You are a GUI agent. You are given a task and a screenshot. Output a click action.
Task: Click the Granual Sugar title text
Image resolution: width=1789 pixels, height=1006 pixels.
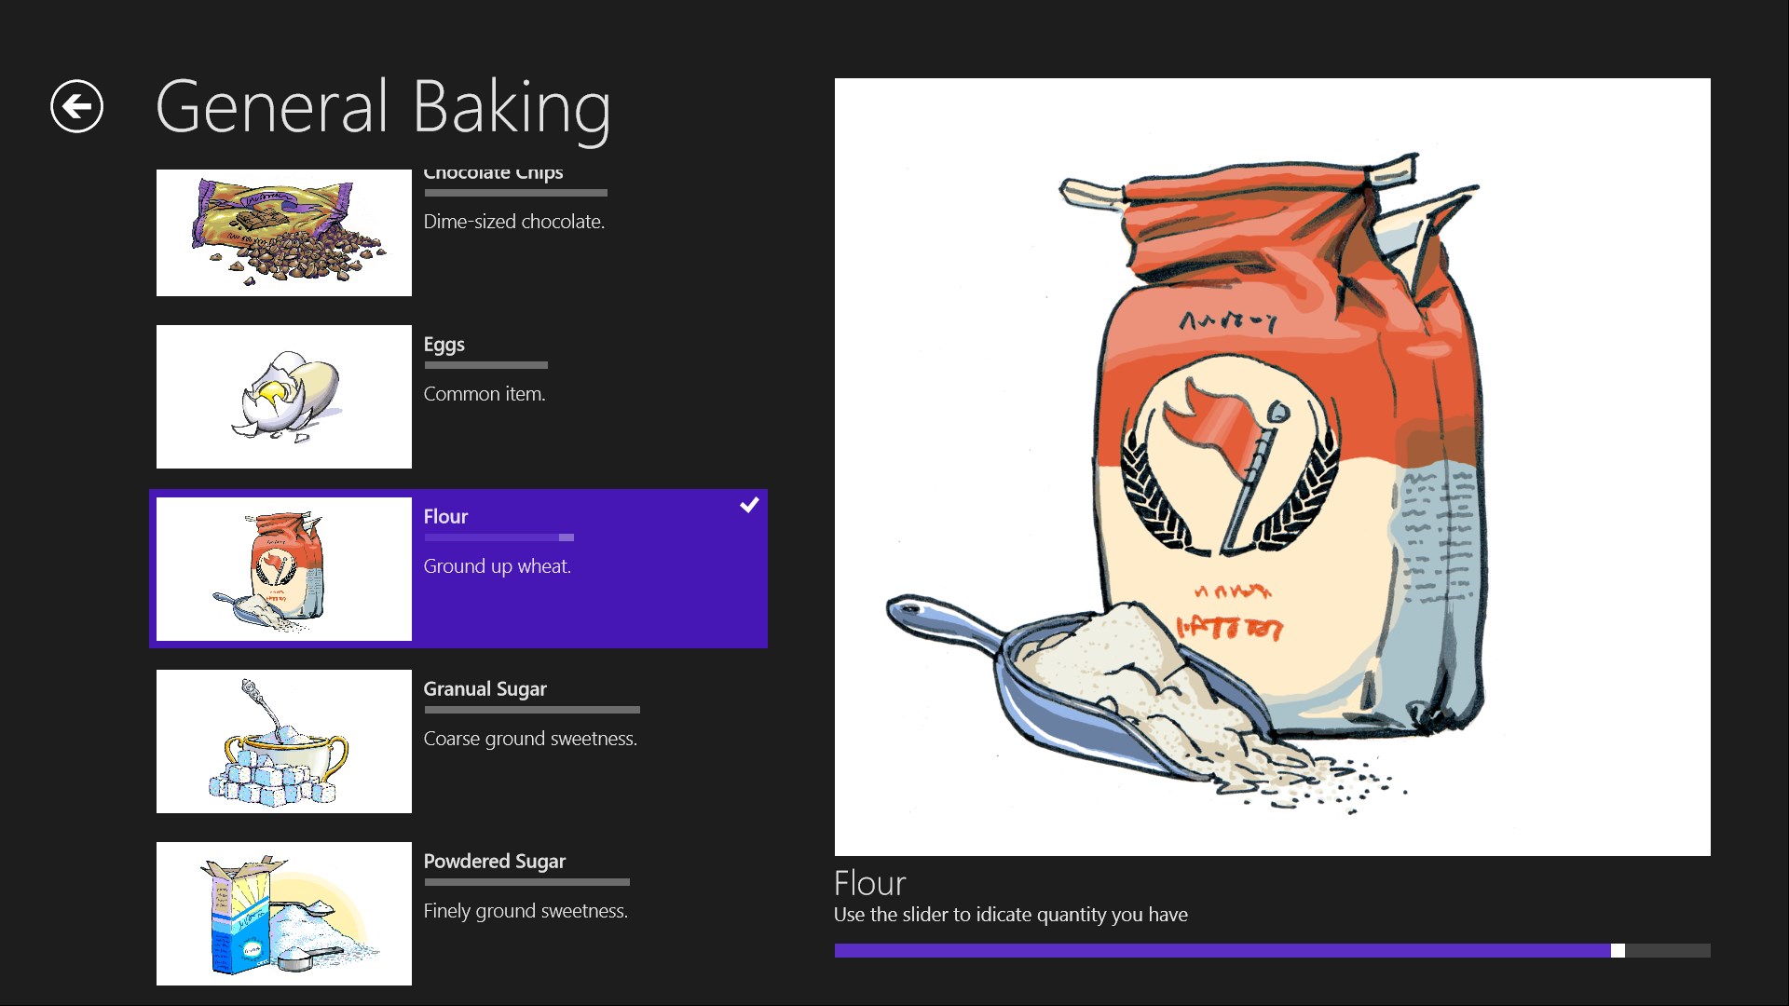click(485, 689)
